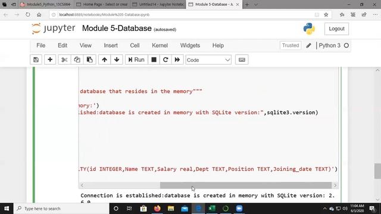
Task: Open Microsoft Store from taskbar
Action: [143, 209]
